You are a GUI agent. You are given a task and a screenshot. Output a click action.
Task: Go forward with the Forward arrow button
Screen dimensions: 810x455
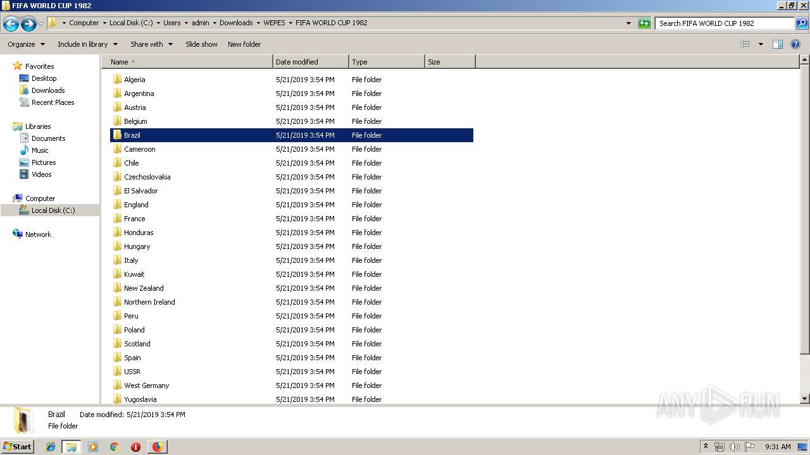click(28, 24)
